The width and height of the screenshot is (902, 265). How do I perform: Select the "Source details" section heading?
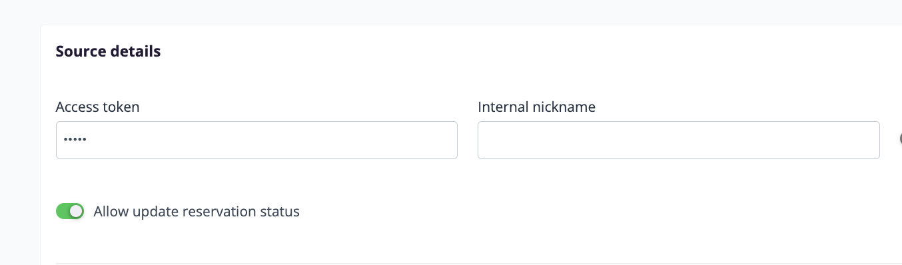[x=108, y=51]
